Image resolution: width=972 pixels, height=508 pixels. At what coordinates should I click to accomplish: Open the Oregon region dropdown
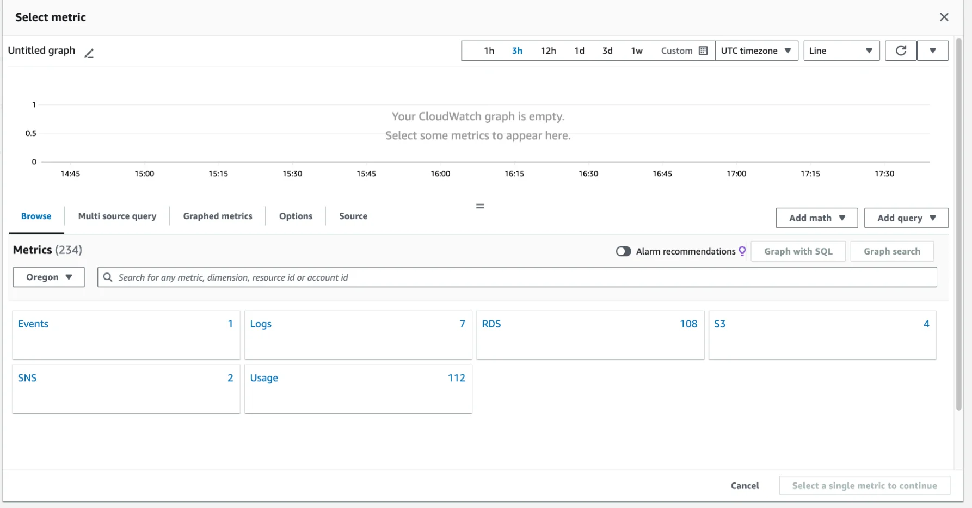coord(48,277)
